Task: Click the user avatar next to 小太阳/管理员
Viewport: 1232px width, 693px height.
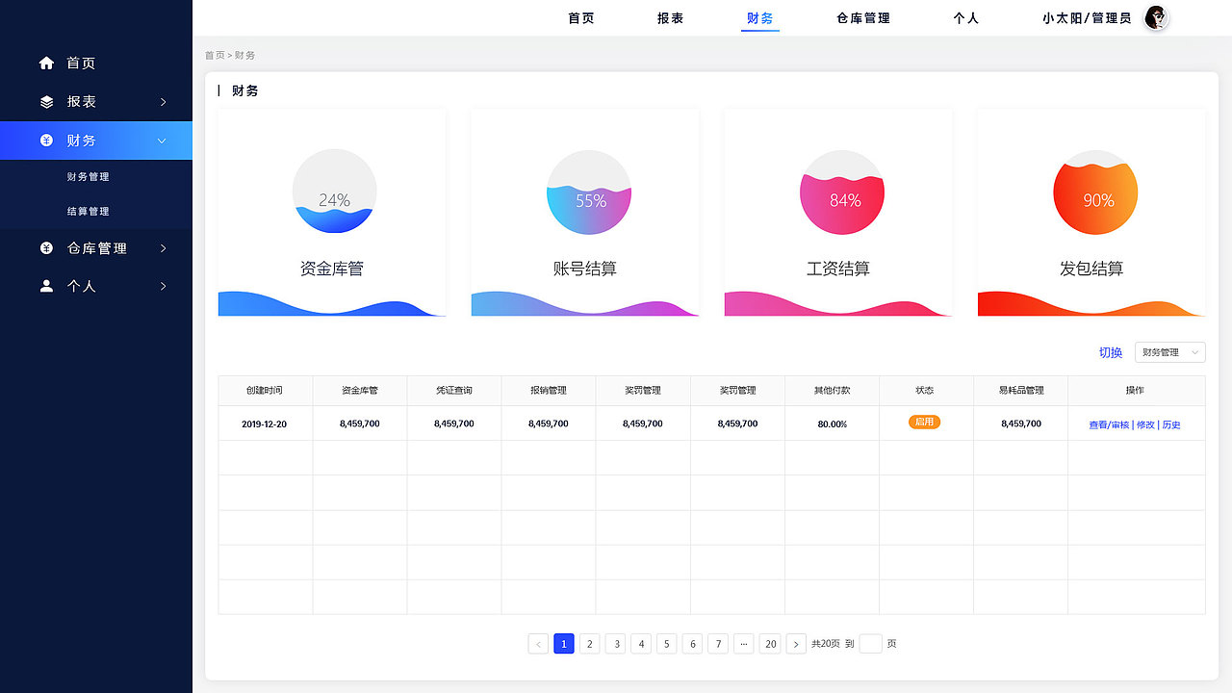Action: (x=1154, y=17)
